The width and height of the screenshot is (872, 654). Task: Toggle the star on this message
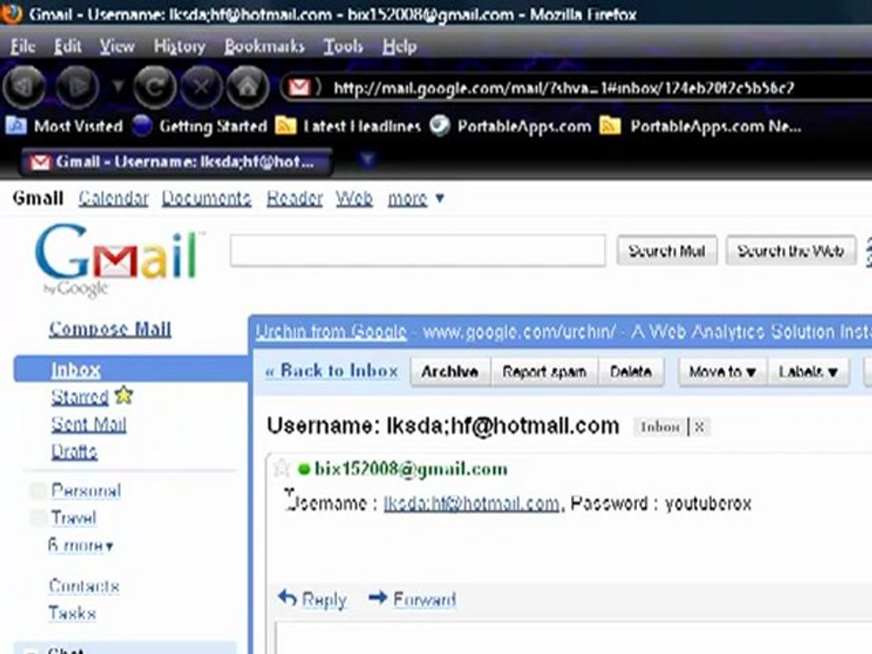click(282, 469)
